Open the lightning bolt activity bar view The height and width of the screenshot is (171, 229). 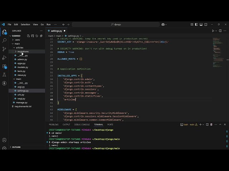coord(4,83)
